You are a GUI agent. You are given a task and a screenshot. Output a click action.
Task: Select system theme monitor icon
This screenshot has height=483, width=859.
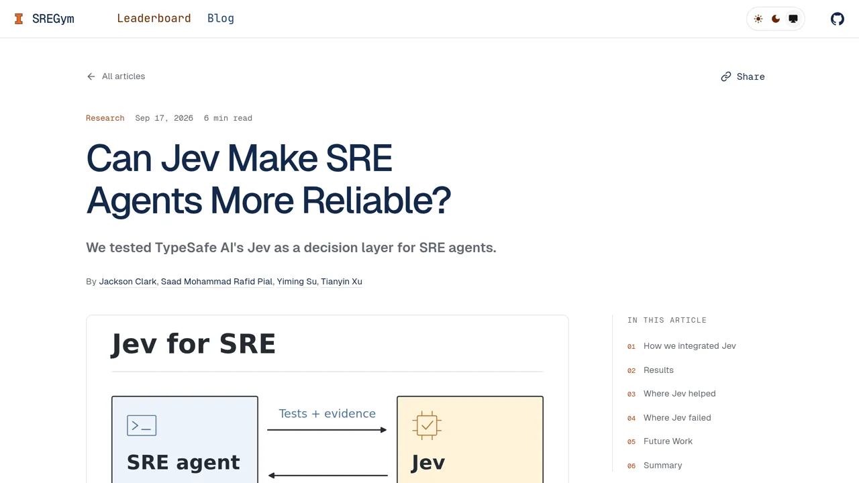click(793, 19)
